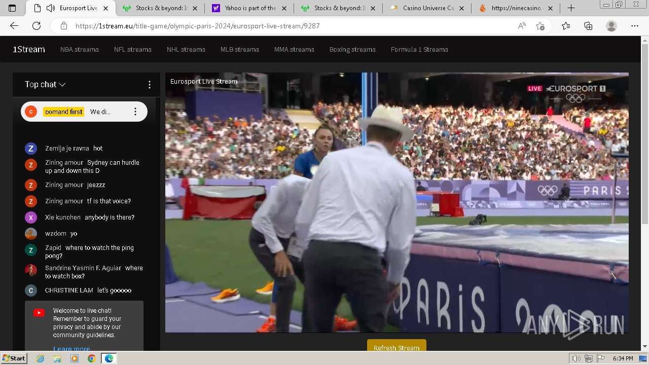This screenshot has width=649, height=365.
Task: Open the tab actions menu icon
Action: tap(12, 8)
